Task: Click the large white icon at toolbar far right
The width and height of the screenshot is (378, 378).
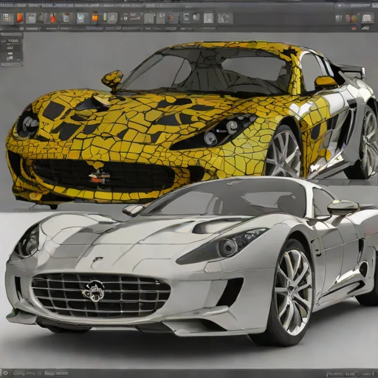Action: click(x=367, y=18)
